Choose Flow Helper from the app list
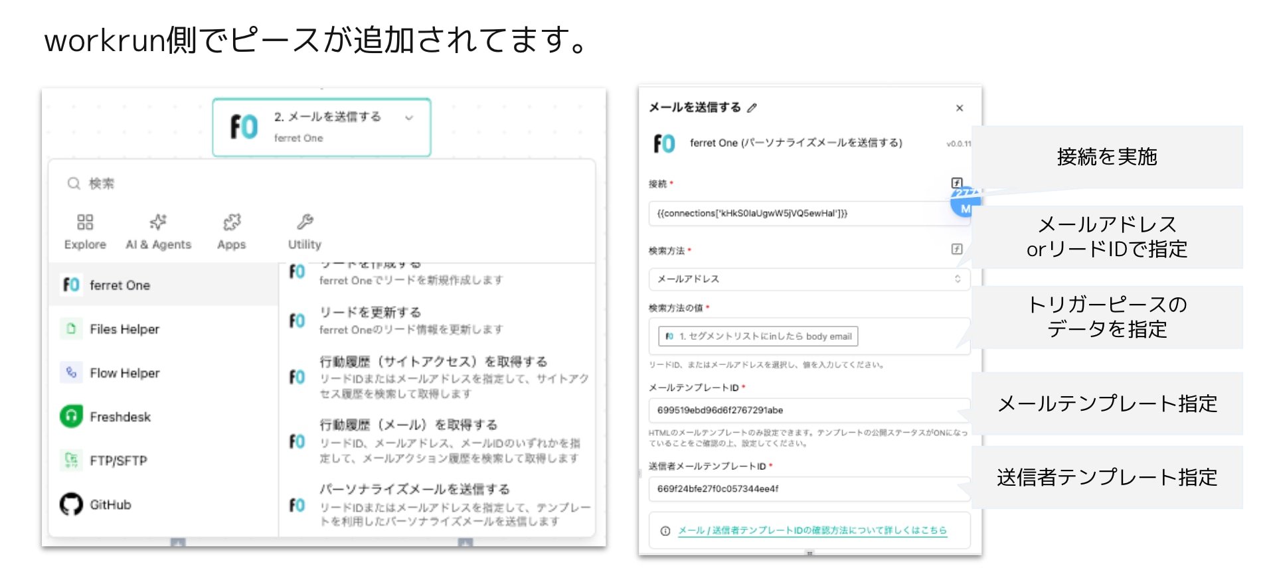This screenshot has height=584, width=1271. click(x=124, y=373)
